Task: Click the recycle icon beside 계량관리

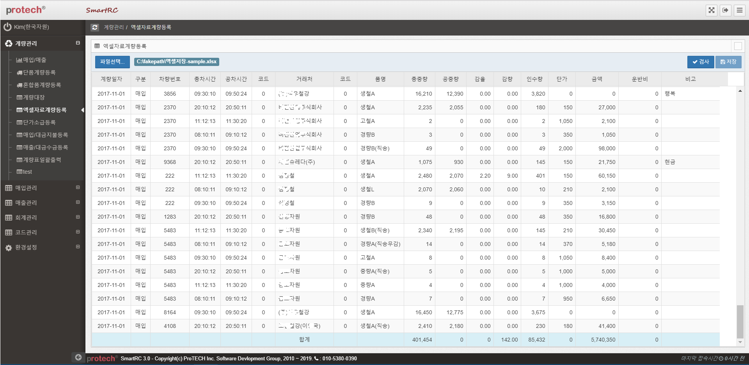Action: [9, 43]
